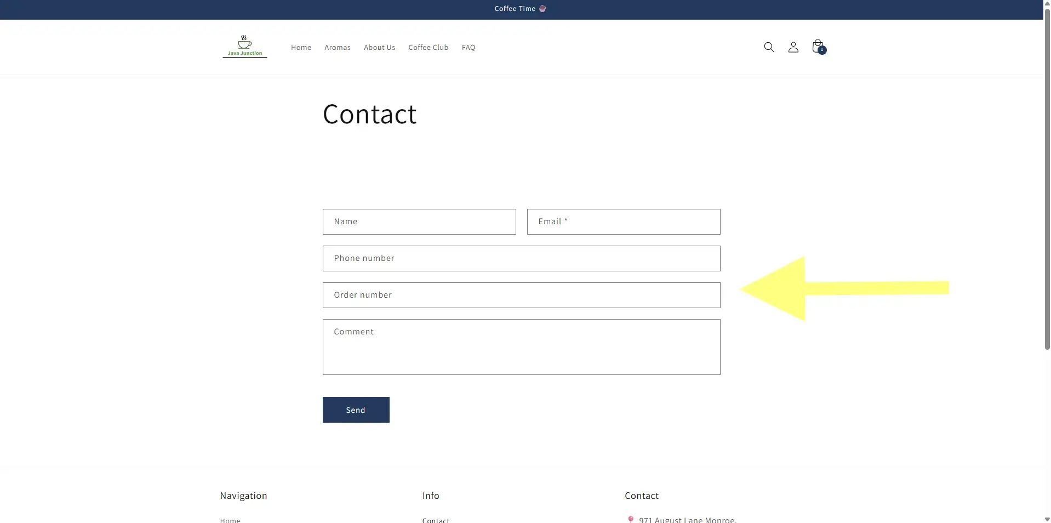Focus the Name input field
Screen dimensions: 1051x523
coord(419,221)
